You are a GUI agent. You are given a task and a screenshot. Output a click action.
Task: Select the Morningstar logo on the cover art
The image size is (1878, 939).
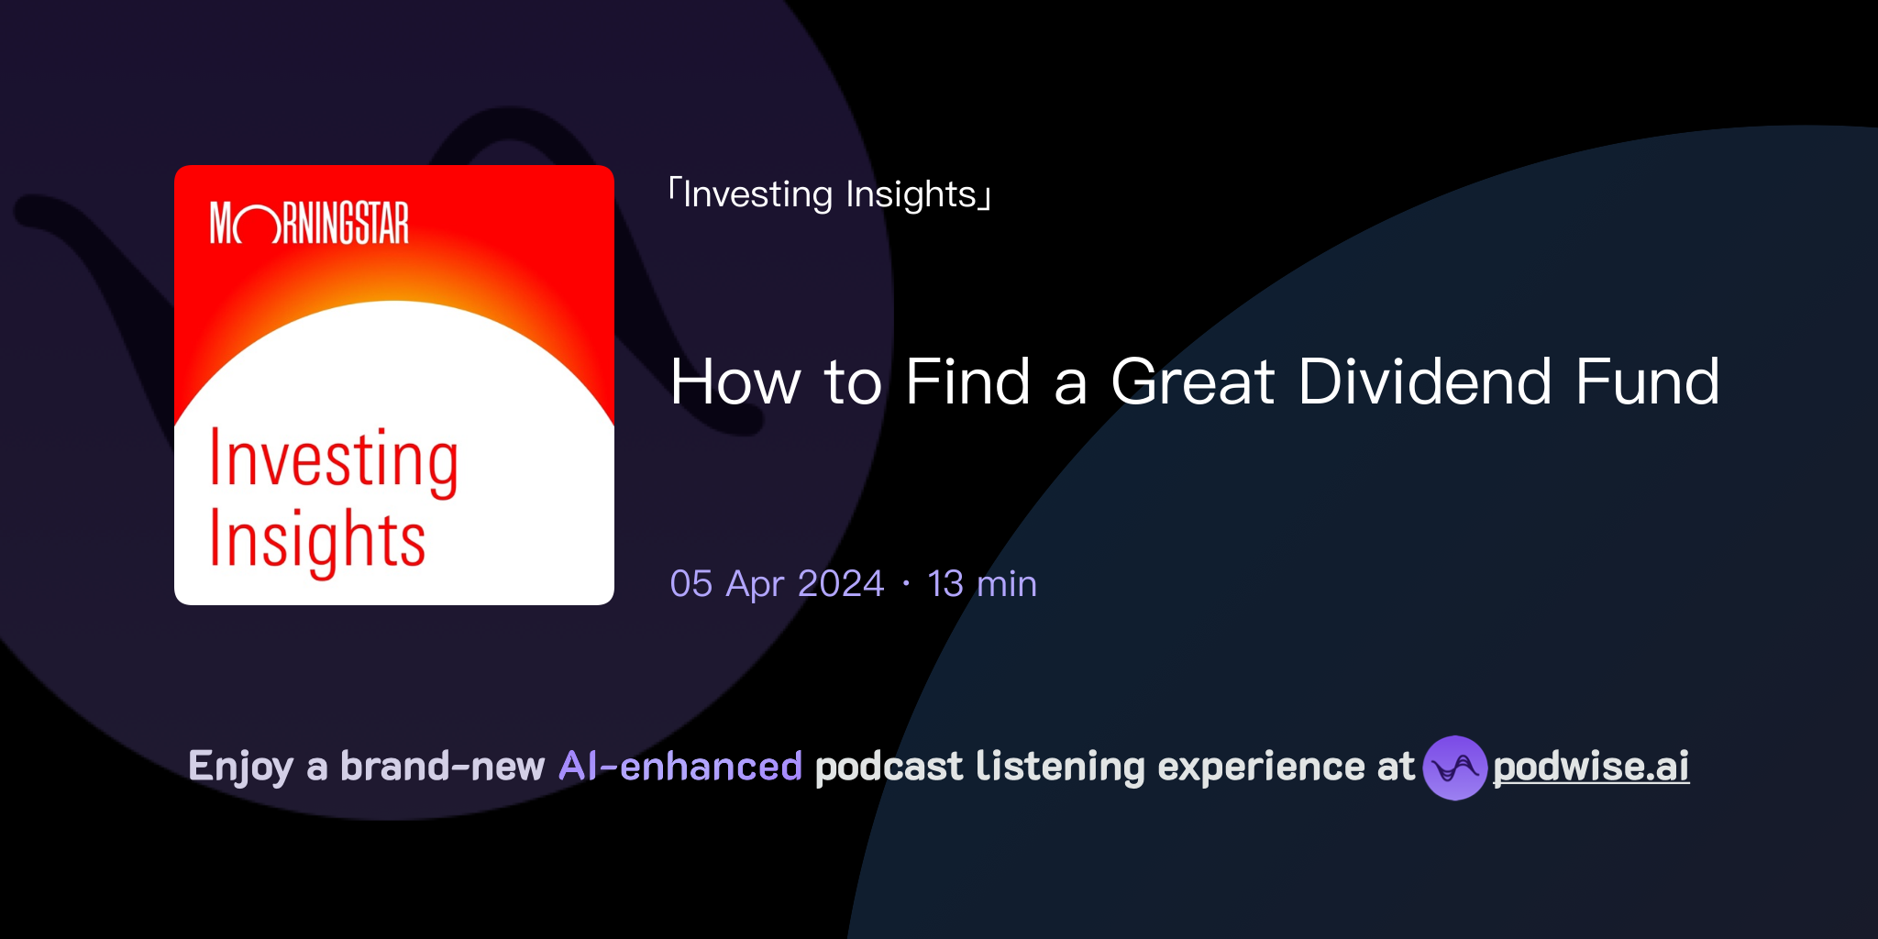309,223
